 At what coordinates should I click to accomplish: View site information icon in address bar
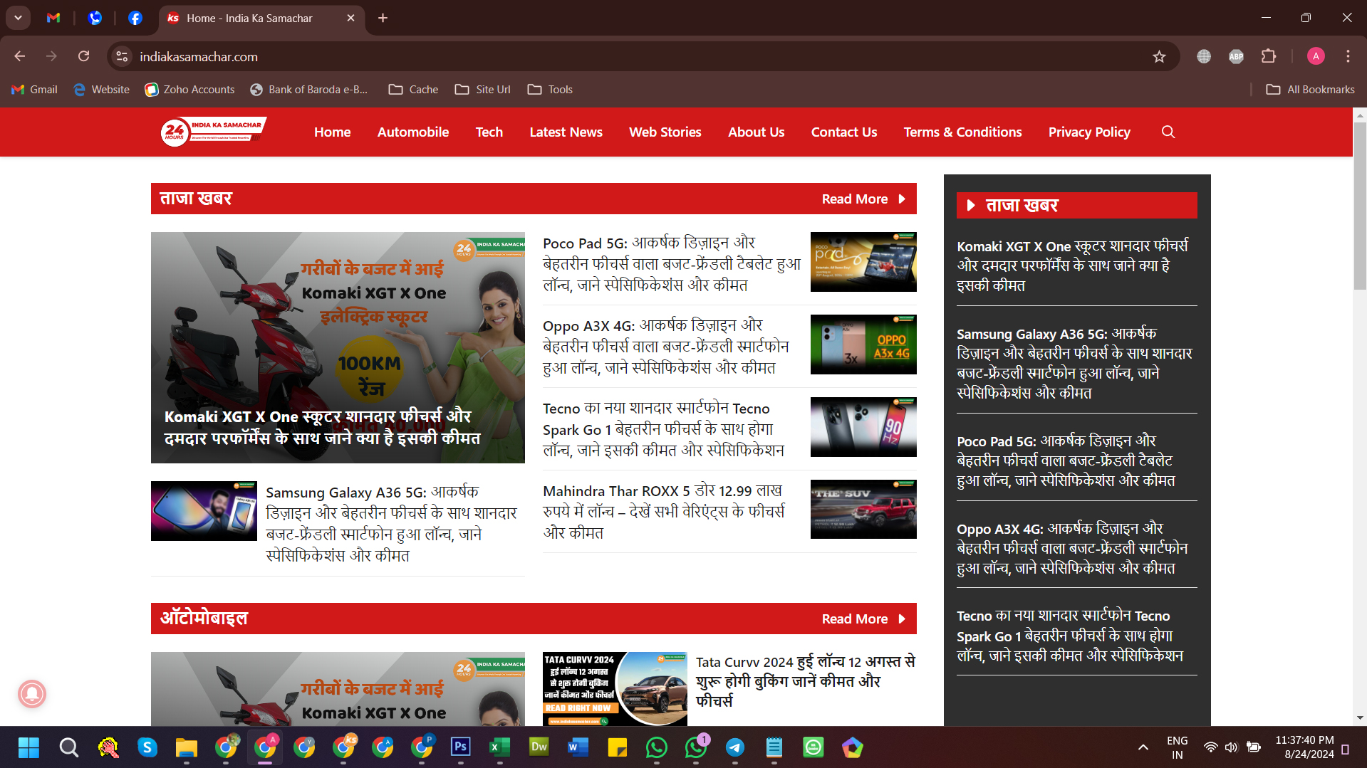pyautogui.click(x=122, y=56)
